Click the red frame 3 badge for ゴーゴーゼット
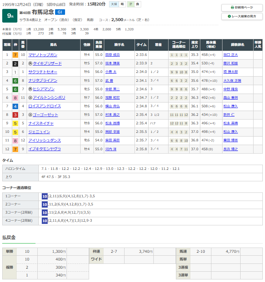The height and width of the screenshot is (282, 265). (x=15, y=115)
